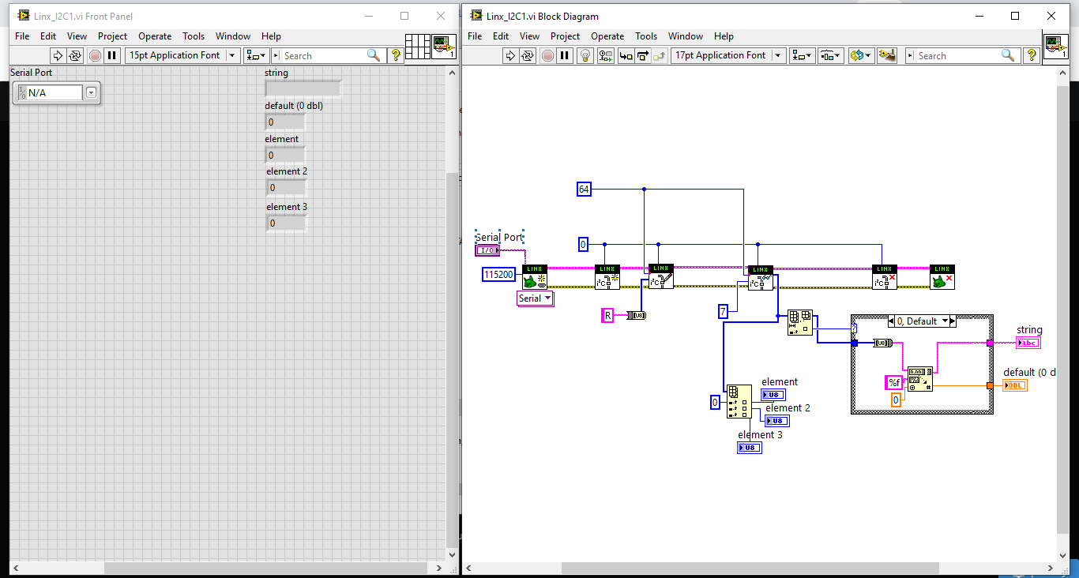Open Project menu in Front Panel window

pos(112,36)
